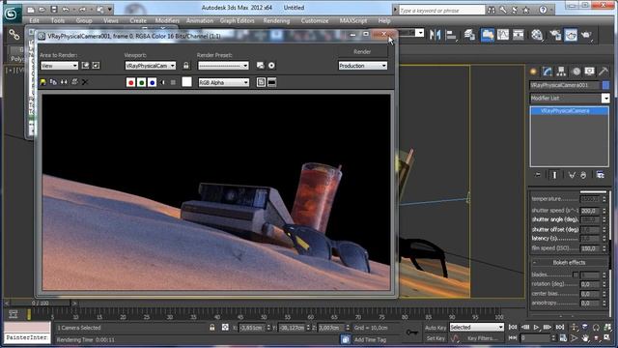Open the Edit menu

(35, 20)
